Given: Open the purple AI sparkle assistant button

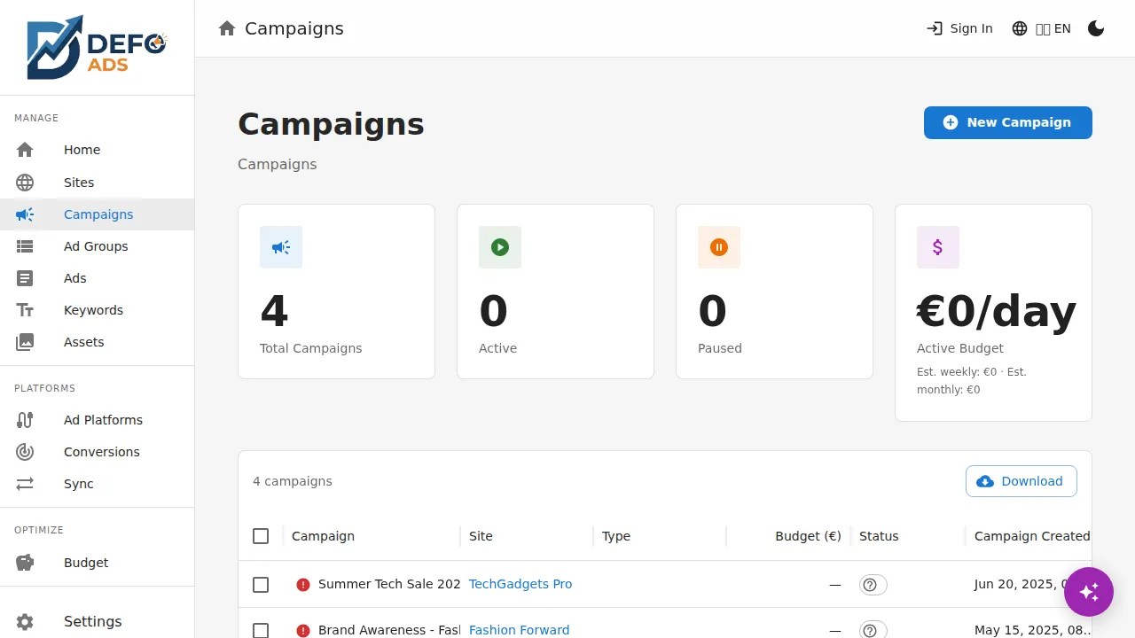Looking at the screenshot, I should [1089, 592].
